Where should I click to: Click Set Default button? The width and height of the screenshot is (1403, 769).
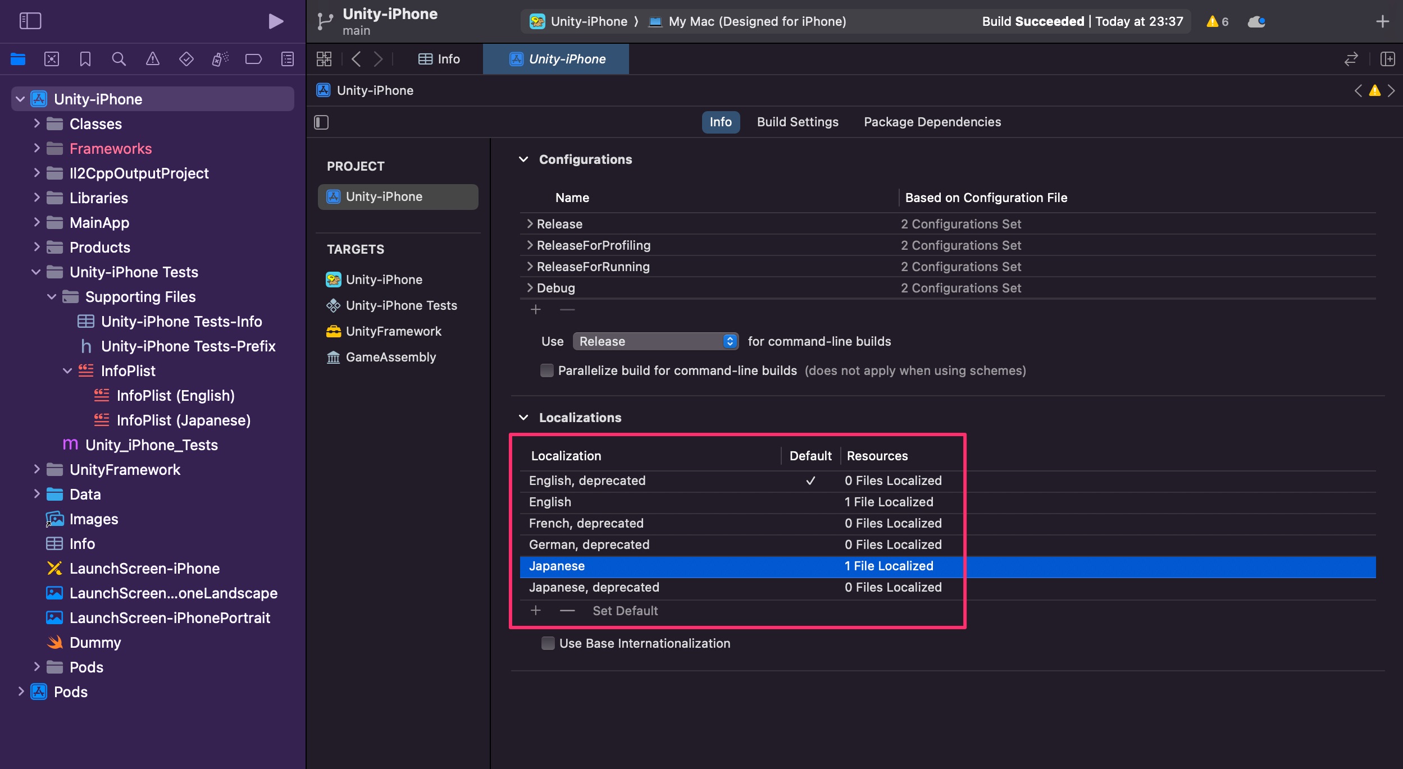point(625,611)
